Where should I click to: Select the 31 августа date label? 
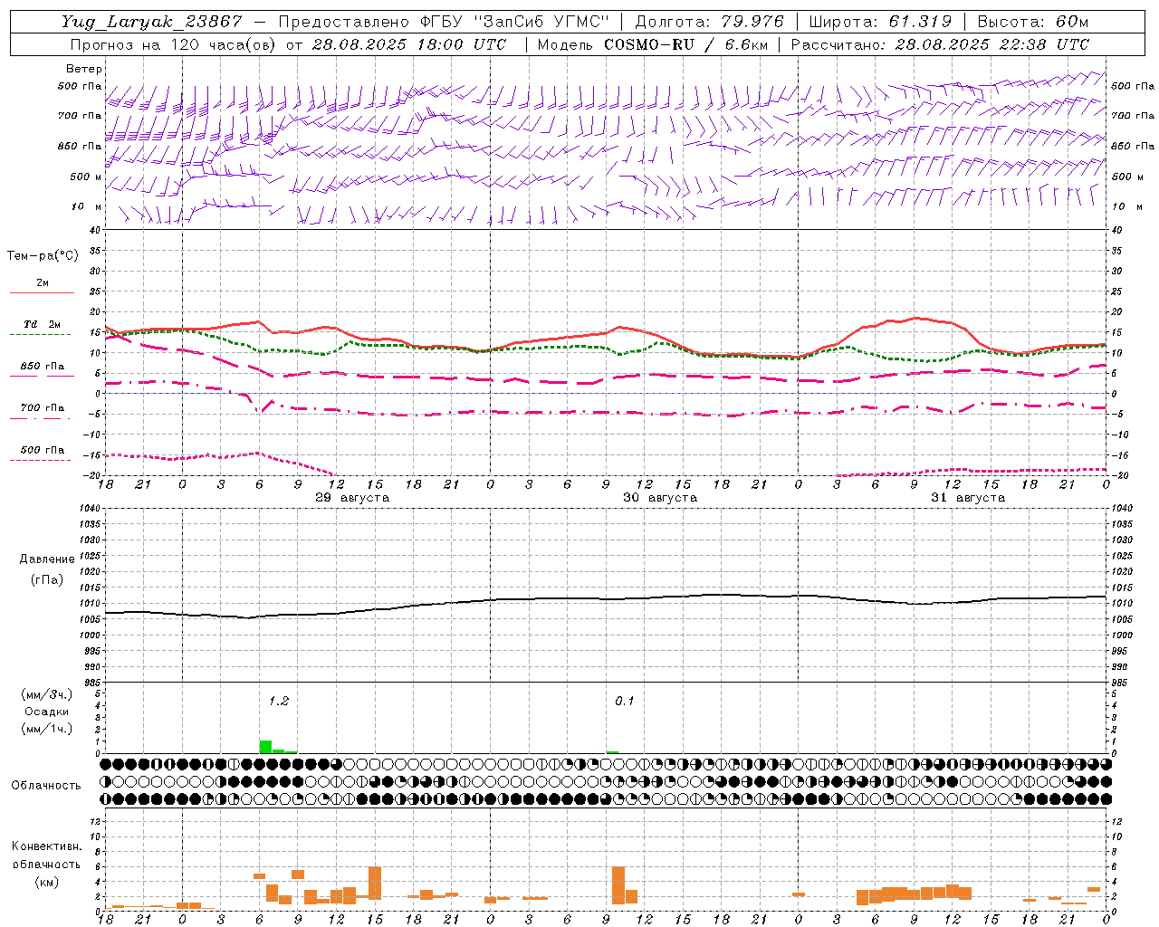click(968, 498)
